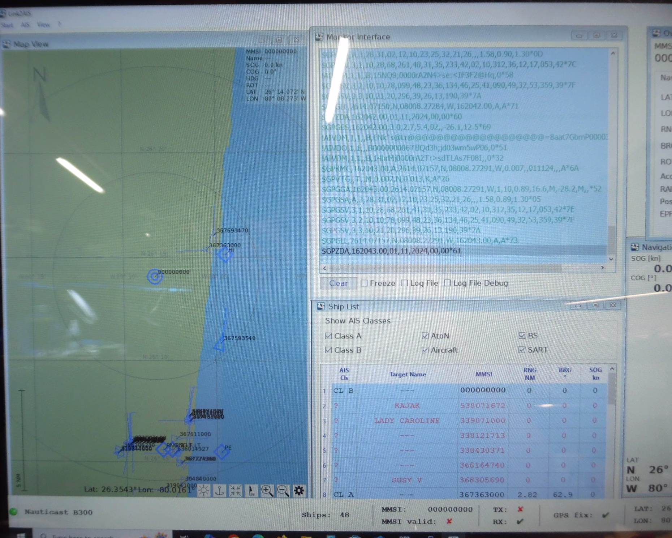The image size is (672, 538).
Task: Select own ship target 000000000 on map
Action: 155,277
